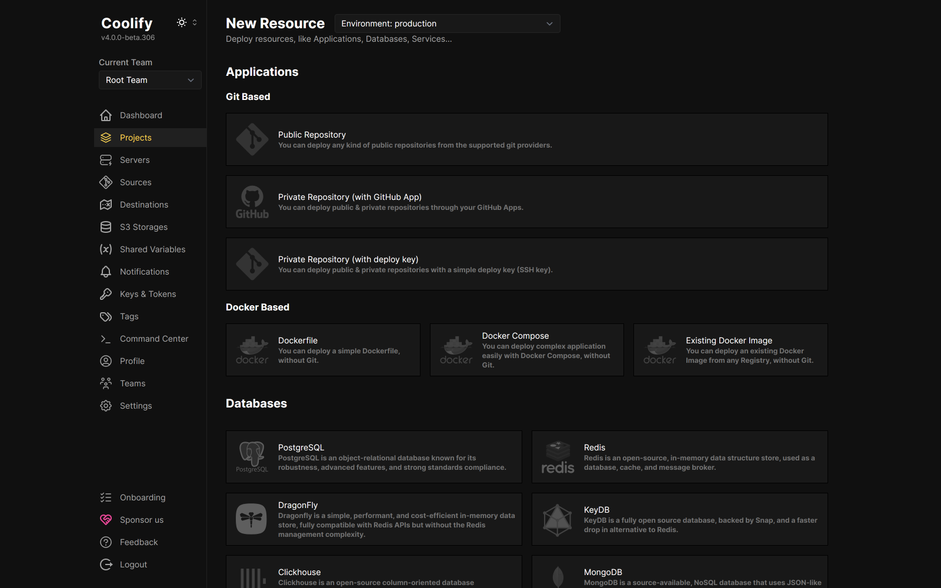The height and width of the screenshot is (588, 941).
Task: Open the Environment: production dropdown
Action: tap(447, 24)
